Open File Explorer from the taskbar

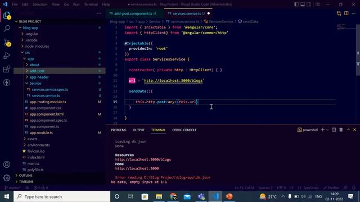pyautogui.click(x=159, y=196)
